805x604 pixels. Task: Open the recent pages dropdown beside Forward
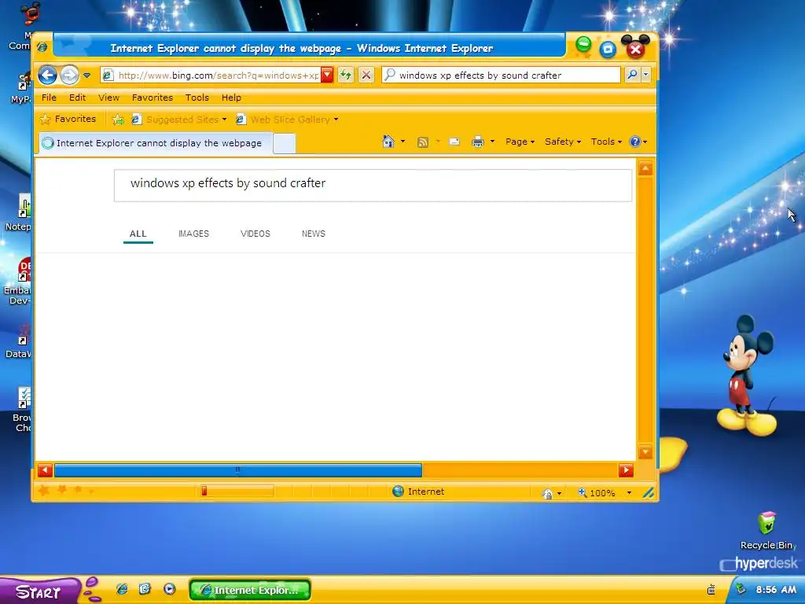[x=86, y=75]
